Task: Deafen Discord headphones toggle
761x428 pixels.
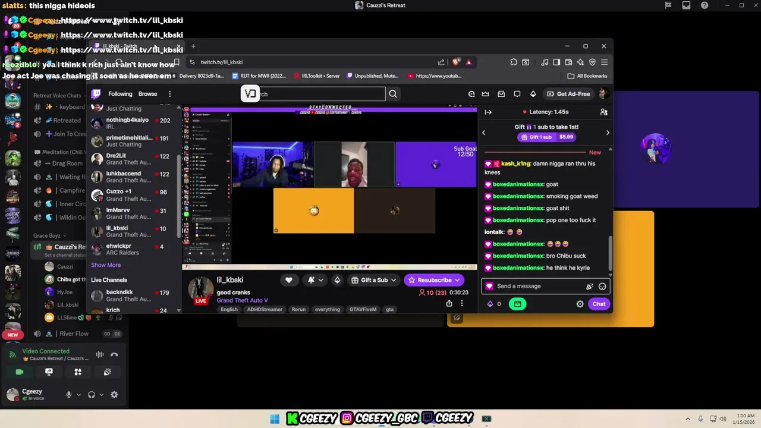Action: point(92,395)
